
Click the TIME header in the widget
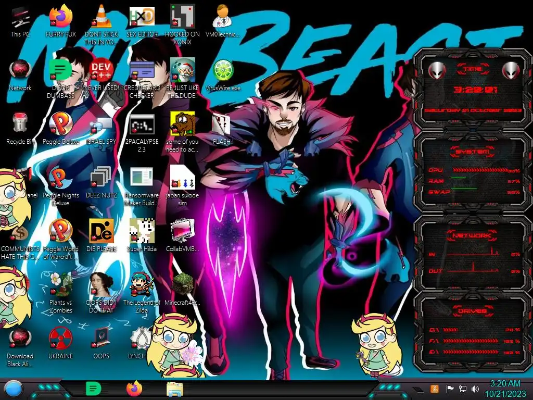pos(473,69)
